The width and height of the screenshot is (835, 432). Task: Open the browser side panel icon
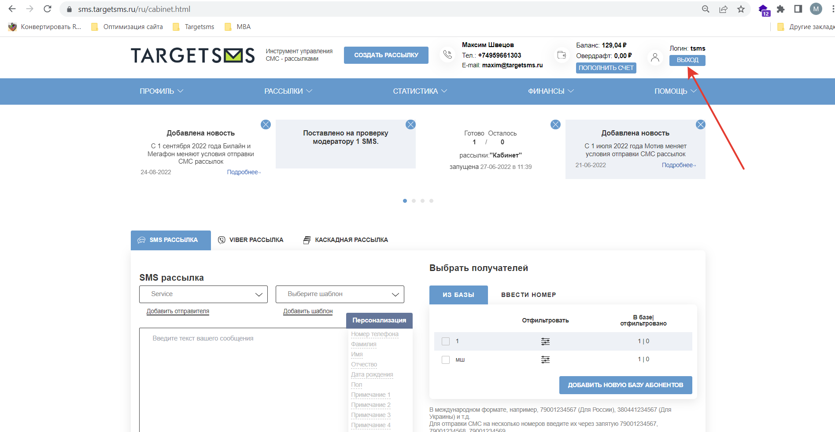pyautogui.click(x=798, y=9)
